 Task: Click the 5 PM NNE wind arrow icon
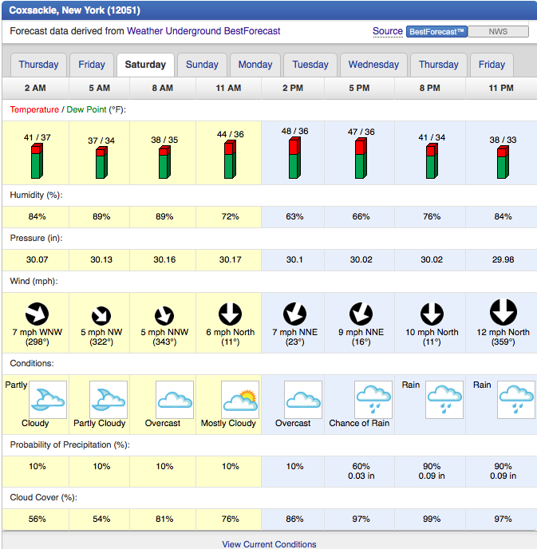pyautogui.click(x=361, y=314)
